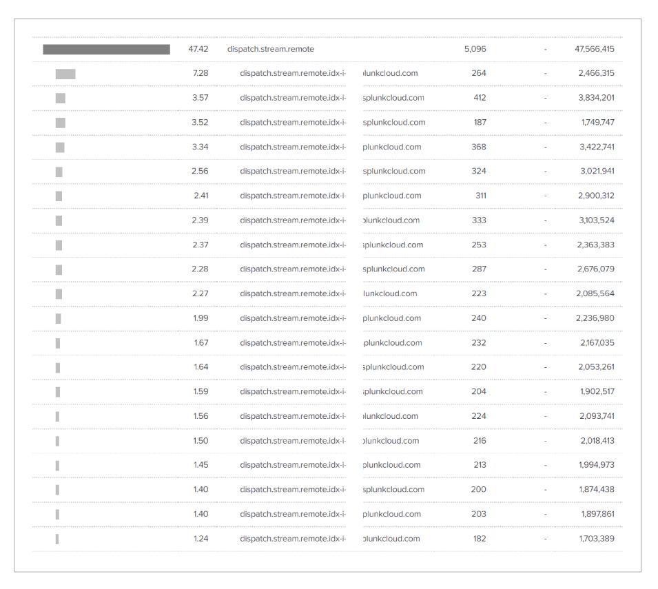Click invocations value 213
The image size is (658, 589).
480,465
